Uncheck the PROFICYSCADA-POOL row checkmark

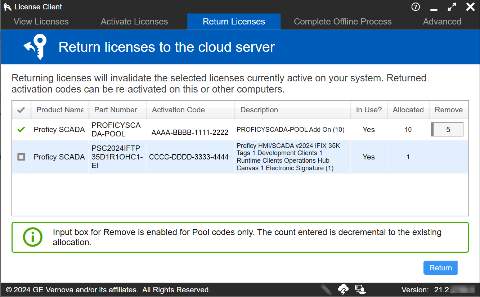[21, 130]
